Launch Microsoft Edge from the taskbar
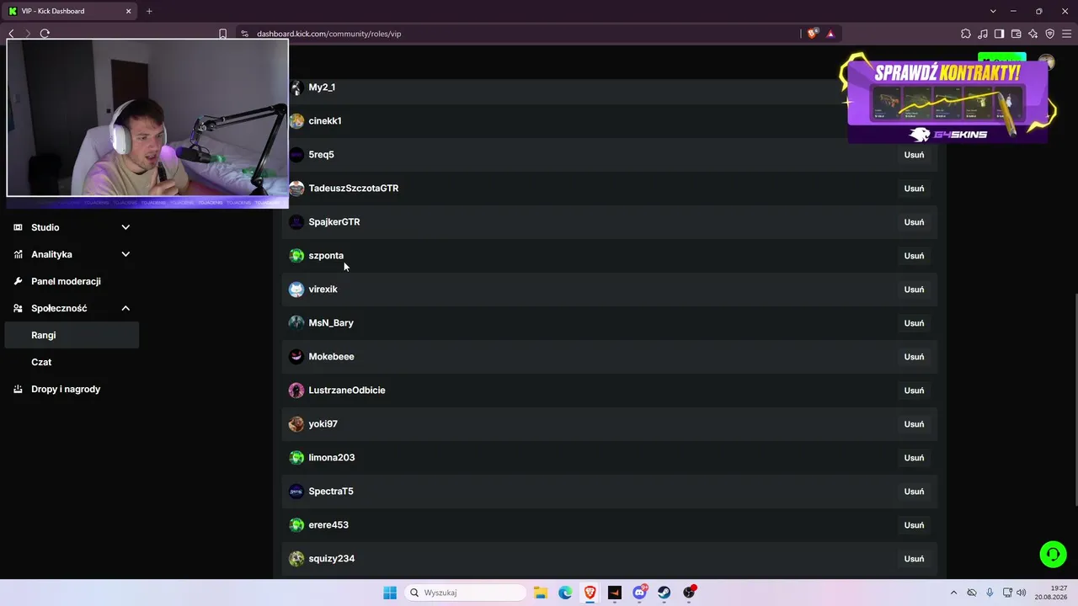This screenshot has height=606, width=1078. tap(565, 593)
